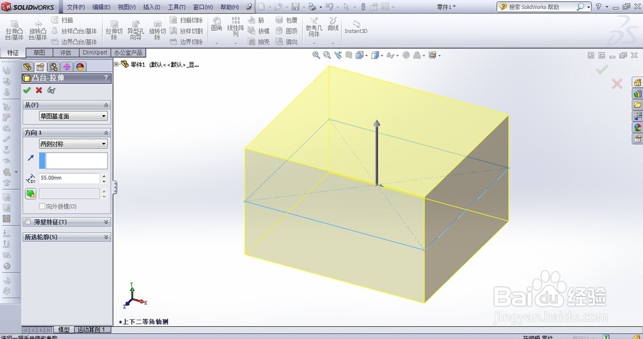Select the 拔模 draft tool

pyautogui.click(x=258, y=31)
